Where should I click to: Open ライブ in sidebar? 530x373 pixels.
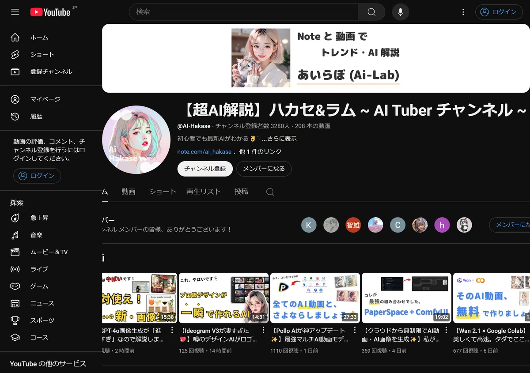click(x=51, y=269)
